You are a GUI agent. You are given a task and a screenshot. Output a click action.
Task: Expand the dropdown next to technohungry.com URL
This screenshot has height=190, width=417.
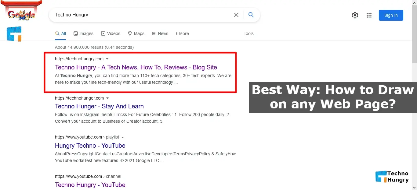107,59
